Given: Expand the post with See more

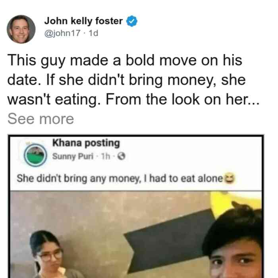Looking at the screenshot, I should point(41,119).
